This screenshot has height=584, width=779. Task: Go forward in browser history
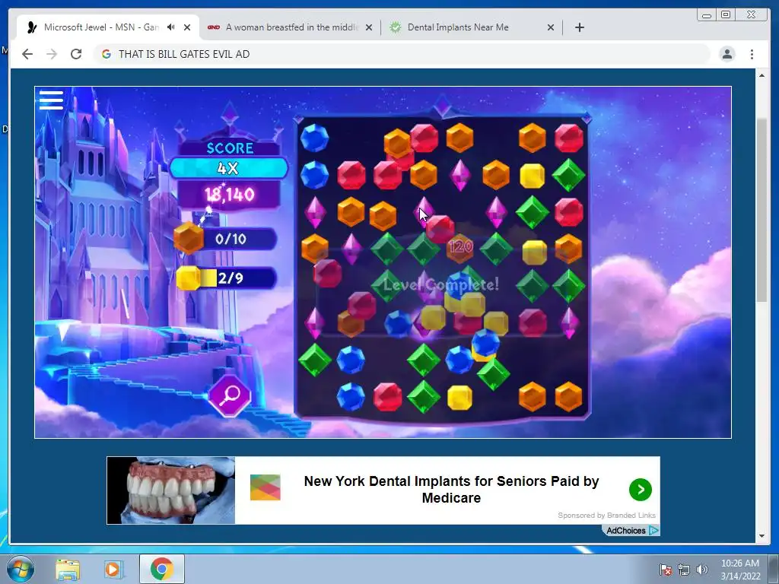click(52, 54)
